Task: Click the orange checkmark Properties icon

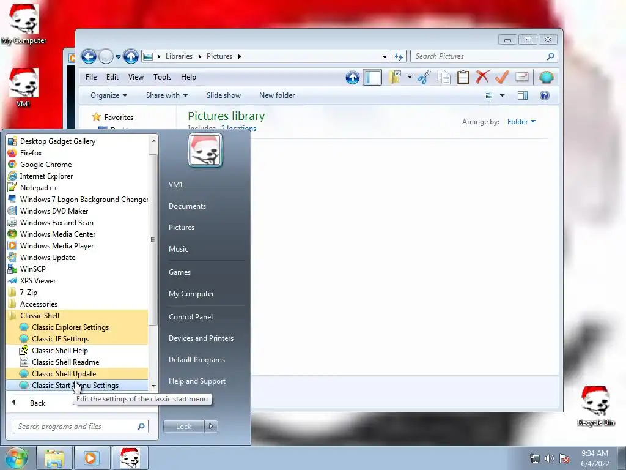Action: 502,76
